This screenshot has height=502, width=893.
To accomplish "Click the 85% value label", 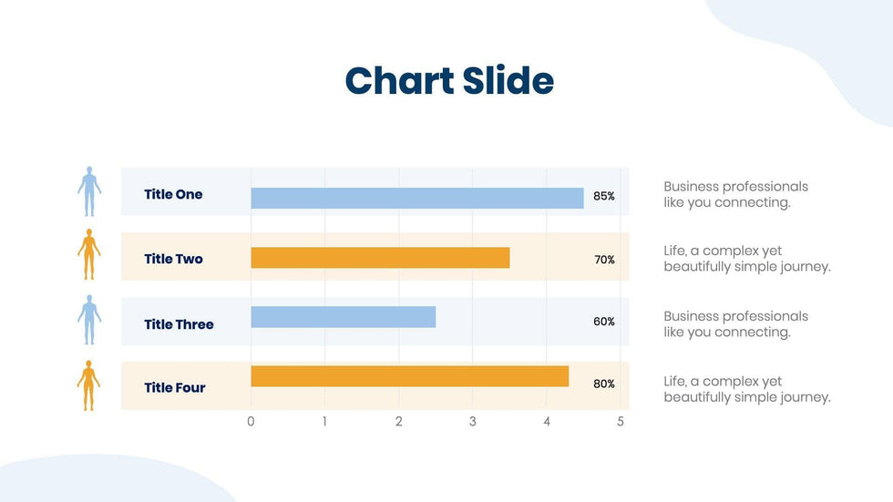I will click(604, 196).
